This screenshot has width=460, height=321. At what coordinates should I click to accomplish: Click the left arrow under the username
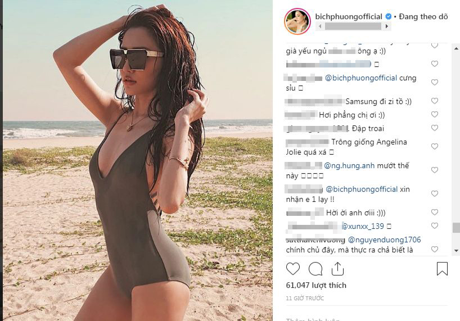(x=320, y=26)
